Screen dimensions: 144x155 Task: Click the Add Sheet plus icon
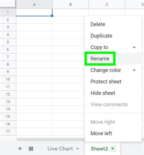pos(20,149)
